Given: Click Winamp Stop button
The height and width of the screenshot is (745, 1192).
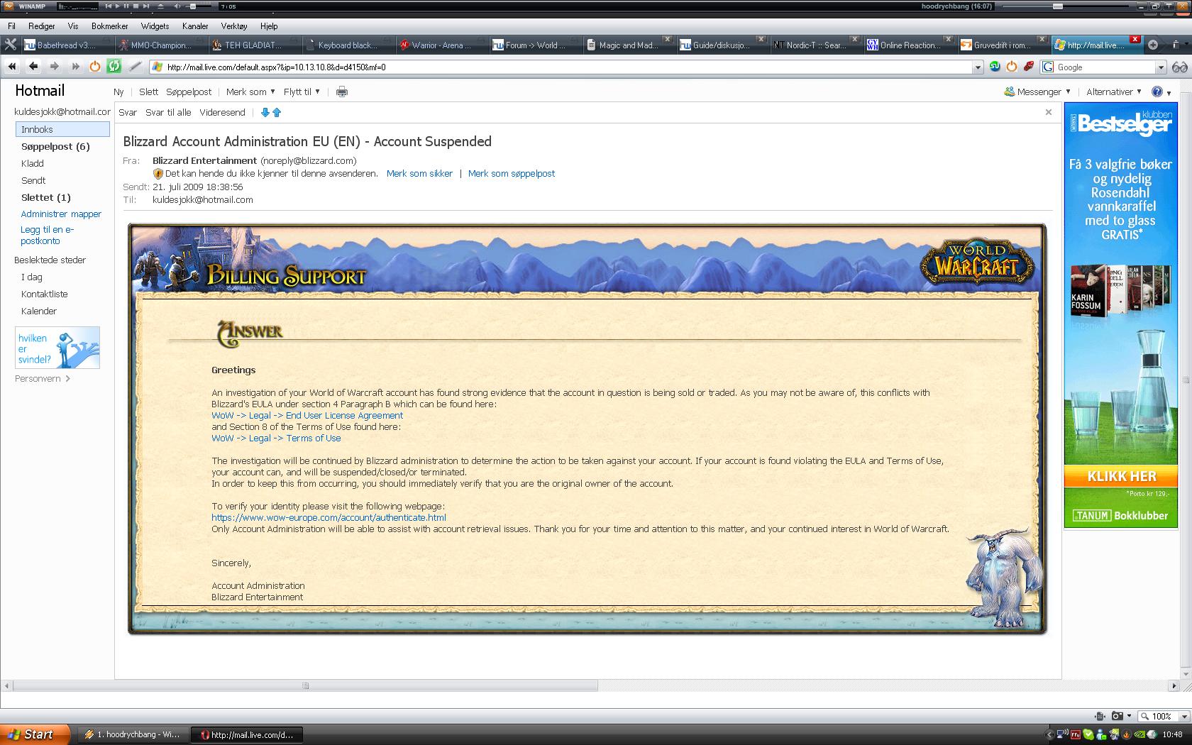Looking at the screenshot, I should coord(136,6).
